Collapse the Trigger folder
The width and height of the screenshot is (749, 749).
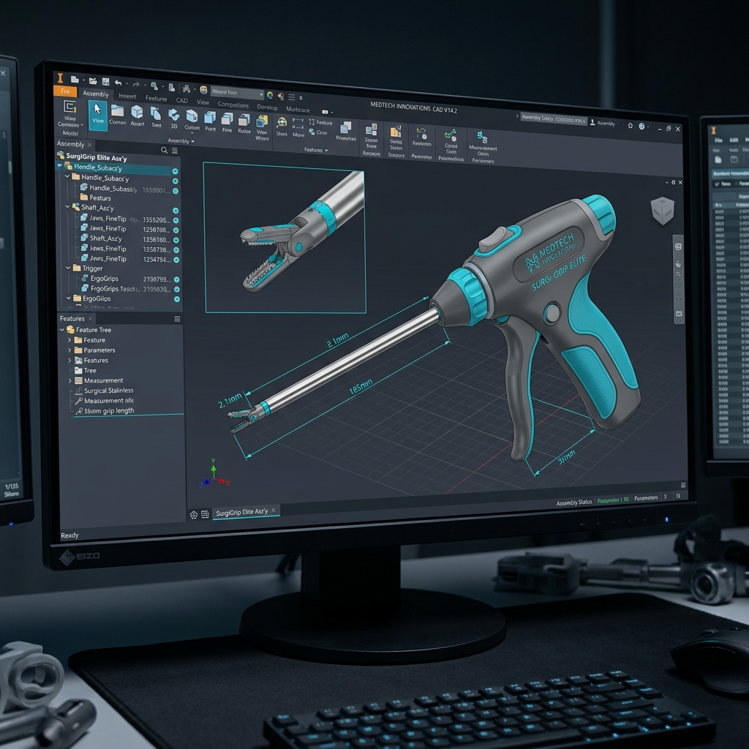68,268
